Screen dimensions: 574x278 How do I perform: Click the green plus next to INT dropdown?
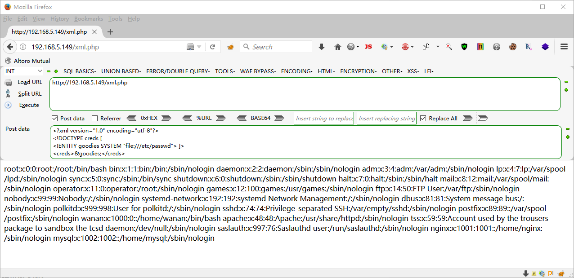pyautogui.click(x=56, y=71)
